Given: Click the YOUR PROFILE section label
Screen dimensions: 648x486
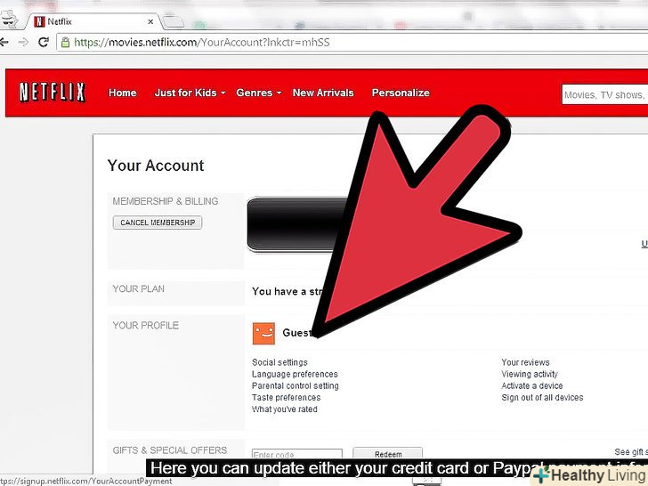Looking at the screenshot, I should [145, 326].
